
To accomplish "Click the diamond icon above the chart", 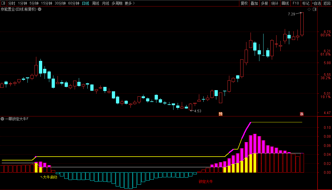I will point(309,9).
